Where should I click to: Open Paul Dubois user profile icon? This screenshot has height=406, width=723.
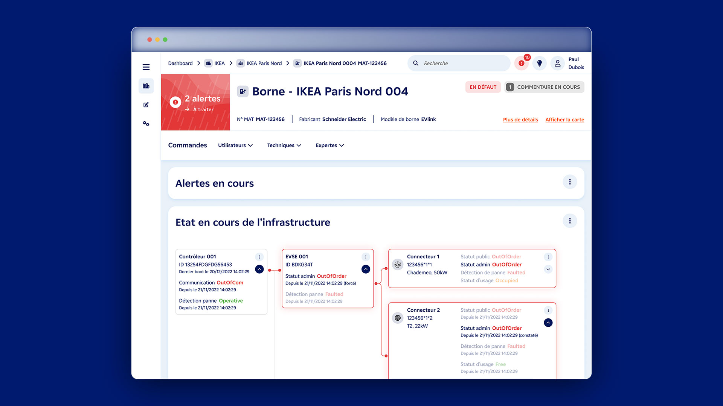558,63
